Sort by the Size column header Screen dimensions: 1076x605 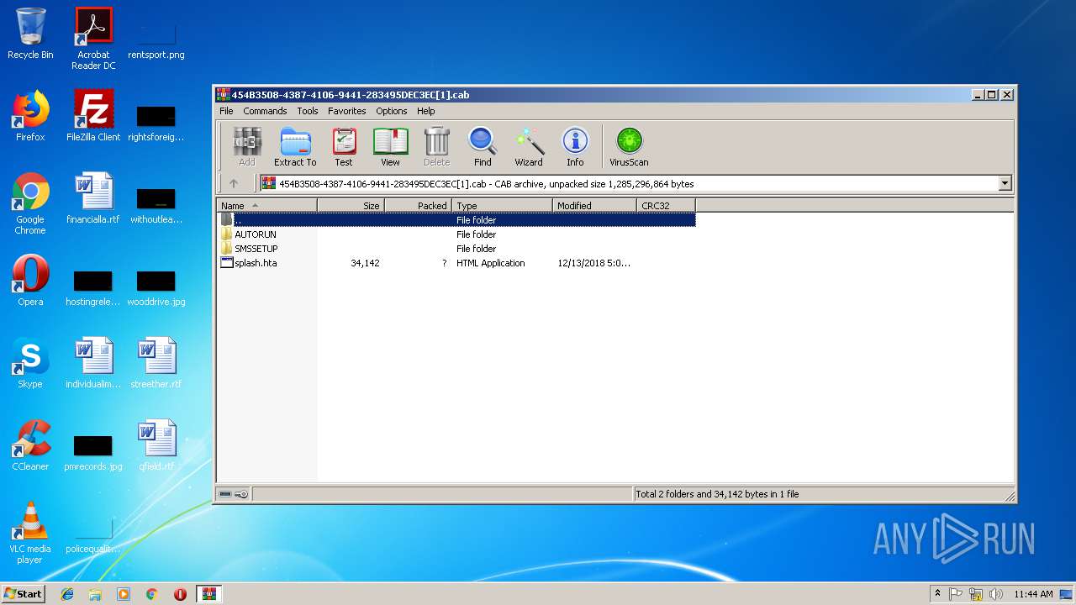(351, 205)
